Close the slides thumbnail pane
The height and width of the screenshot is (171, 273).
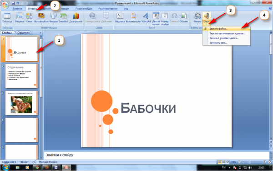pos(40,33)
